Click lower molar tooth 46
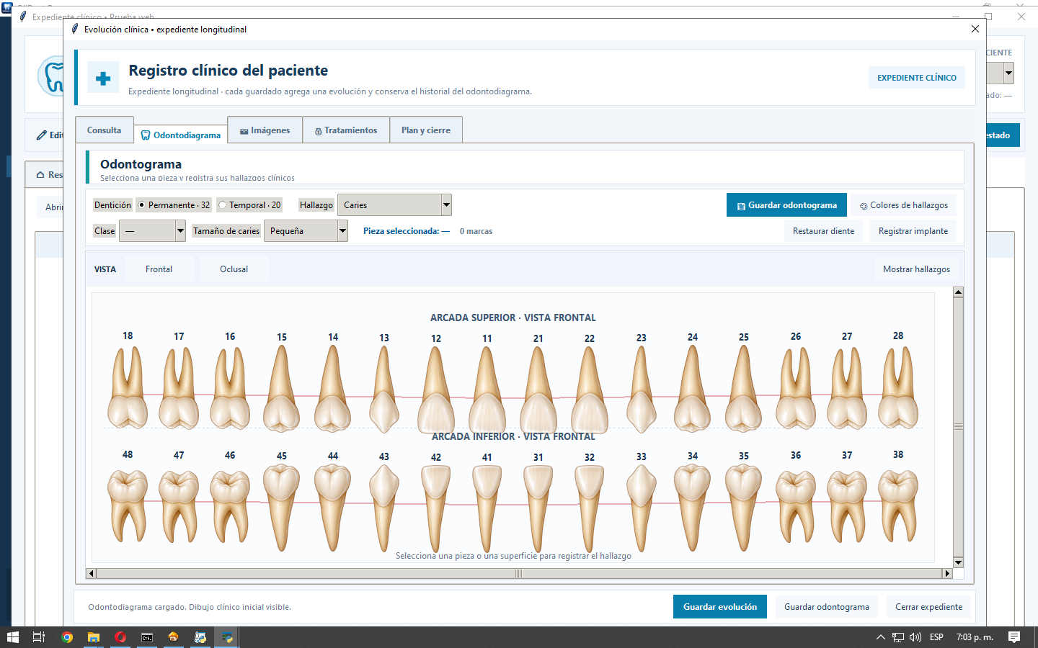Viewport: 1038px width, 648px height. (x=230, y=506)
